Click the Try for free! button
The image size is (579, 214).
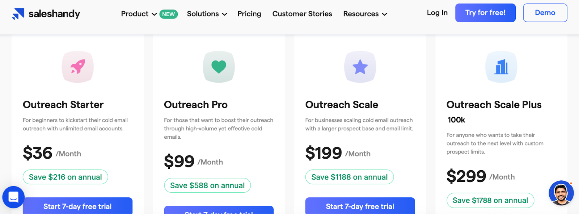point(485,13)
